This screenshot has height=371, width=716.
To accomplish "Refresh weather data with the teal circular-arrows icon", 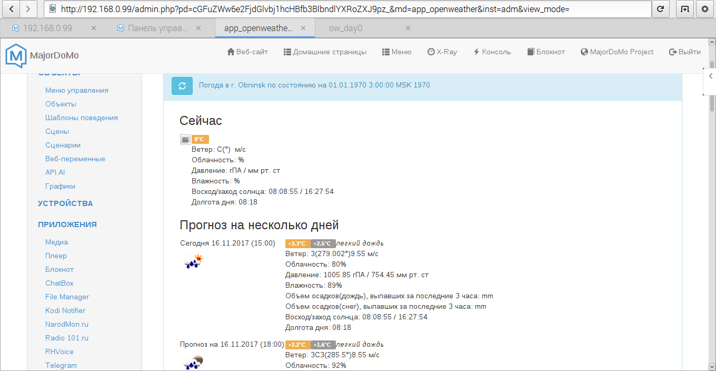I will (x=182, y=85).
